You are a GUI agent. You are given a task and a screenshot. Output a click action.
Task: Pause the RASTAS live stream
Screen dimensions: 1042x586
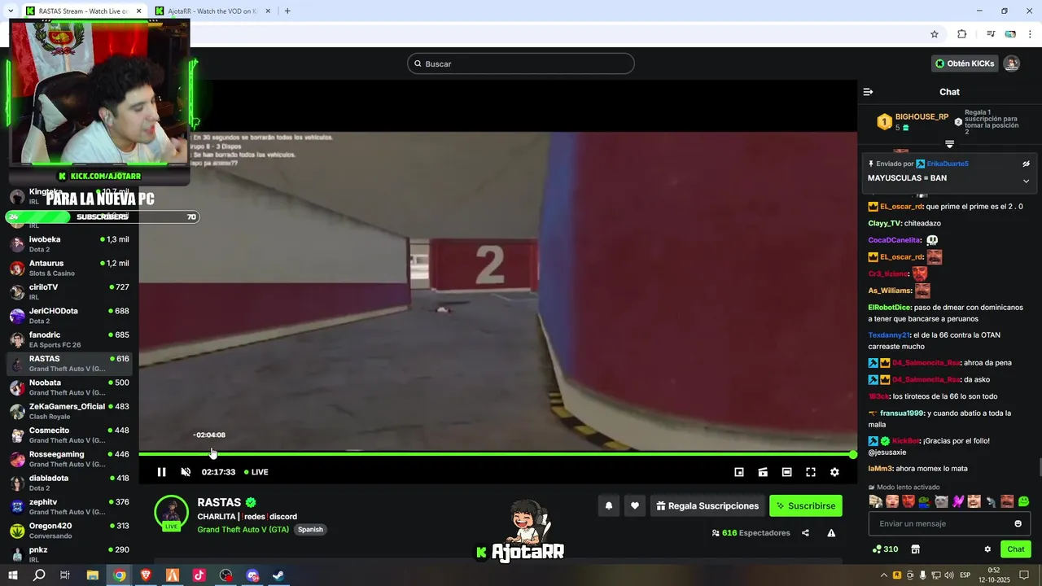pyautogui.click(x=161, y=472)
